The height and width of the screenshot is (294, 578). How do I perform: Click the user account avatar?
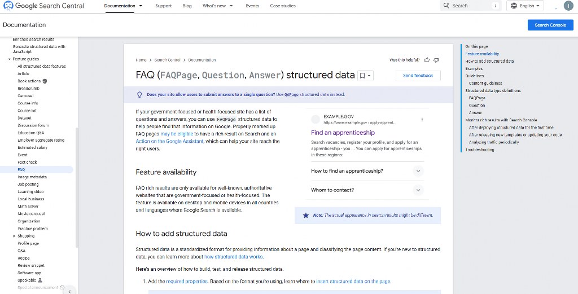568,6
